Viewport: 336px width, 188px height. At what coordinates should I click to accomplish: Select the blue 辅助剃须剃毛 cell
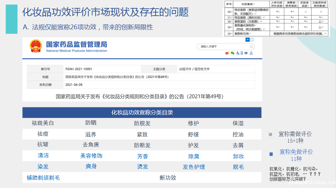point(43,178)
